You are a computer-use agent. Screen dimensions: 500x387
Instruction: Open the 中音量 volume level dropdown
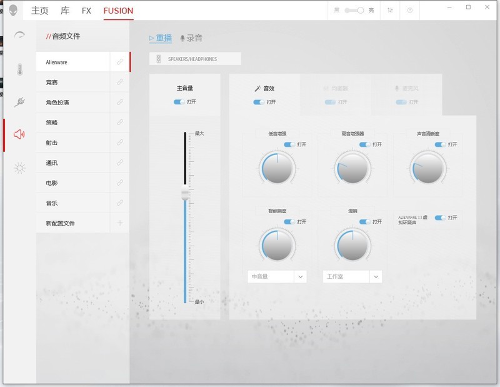pyautogui.click(x=276, y=276)
